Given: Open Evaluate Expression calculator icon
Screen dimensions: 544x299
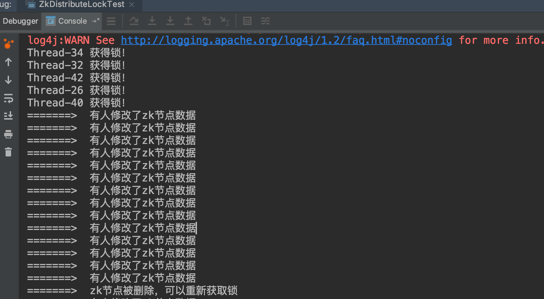Looking at the screenshot, I should 247,21.
